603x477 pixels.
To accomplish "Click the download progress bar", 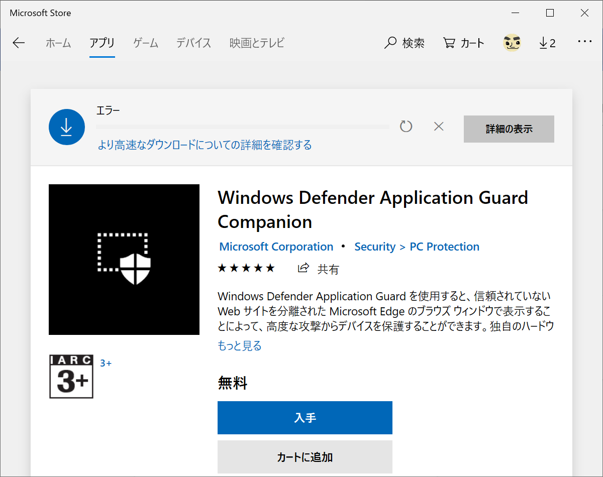I will coord(243,127).
